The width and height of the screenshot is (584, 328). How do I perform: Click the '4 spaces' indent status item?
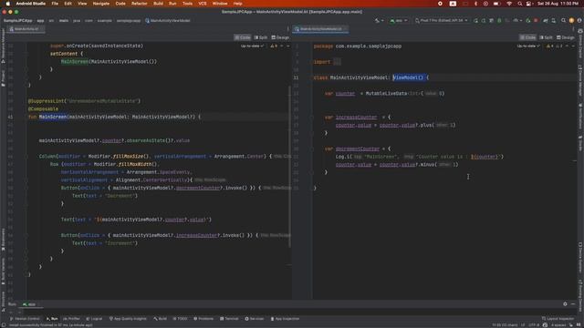pos(558,325)
